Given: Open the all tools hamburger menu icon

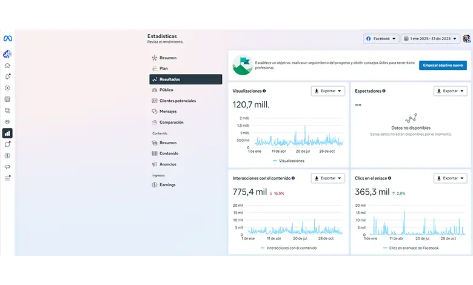Looking at the screenshot, I should [7, 178].
